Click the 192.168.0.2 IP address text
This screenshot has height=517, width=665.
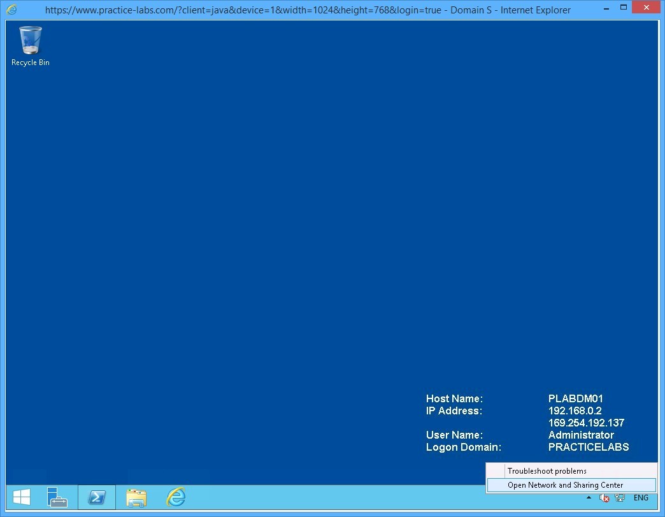[575, 411]
